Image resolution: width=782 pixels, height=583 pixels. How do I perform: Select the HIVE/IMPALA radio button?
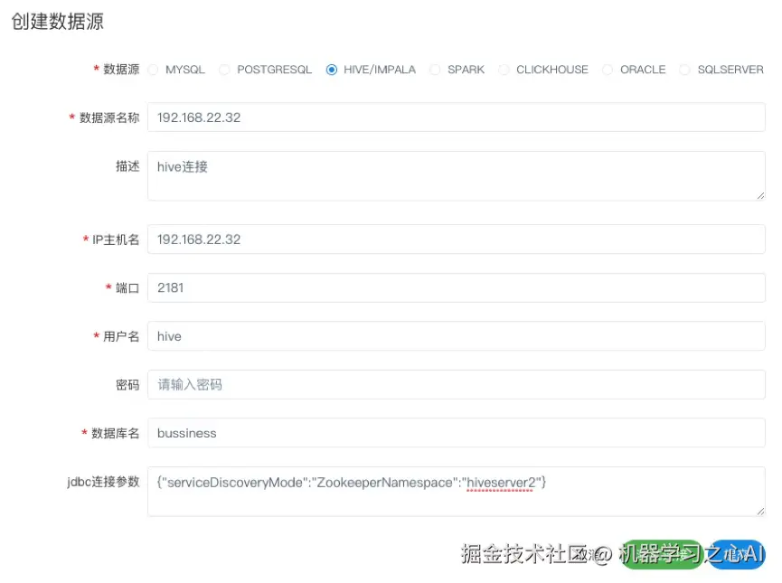332,70
